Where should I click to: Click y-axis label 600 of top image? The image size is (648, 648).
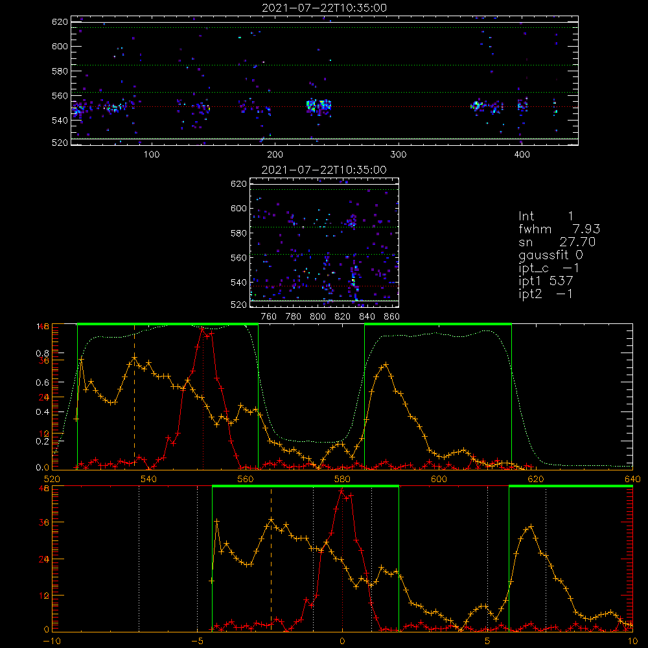(x=60, y=46)
